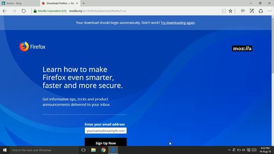Viewport: 274px width, 154px height.
Task: Open the Action Center notifications icon
Action: (x=248, y=150)
